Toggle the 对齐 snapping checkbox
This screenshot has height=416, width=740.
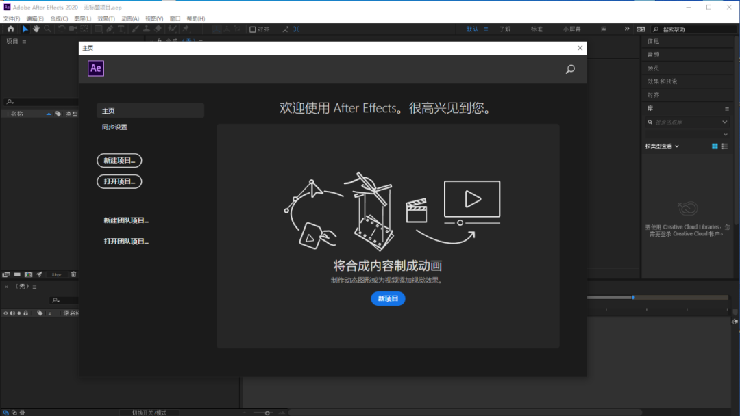click(x=252, y=29)
